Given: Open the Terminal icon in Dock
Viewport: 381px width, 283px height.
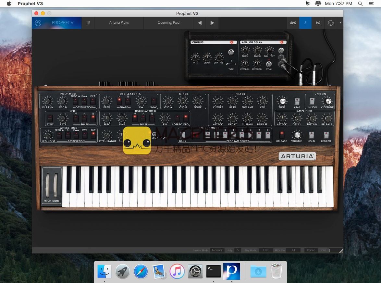Looking at the screenshot, I should pos(214,271).
